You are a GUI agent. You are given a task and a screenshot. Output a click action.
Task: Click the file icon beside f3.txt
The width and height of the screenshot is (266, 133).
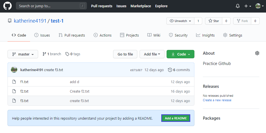point(14,101)
